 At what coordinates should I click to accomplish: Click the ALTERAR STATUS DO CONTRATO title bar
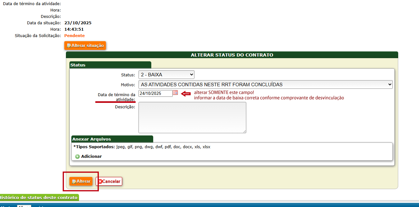point(232,55)
